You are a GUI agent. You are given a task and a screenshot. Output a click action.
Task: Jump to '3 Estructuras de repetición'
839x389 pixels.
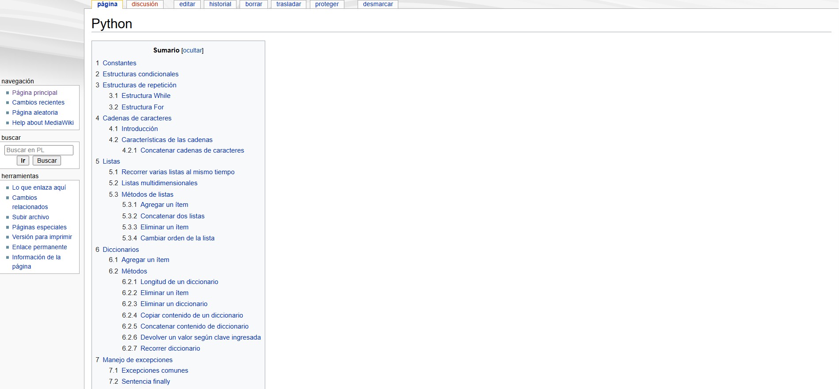click(136, 85)
